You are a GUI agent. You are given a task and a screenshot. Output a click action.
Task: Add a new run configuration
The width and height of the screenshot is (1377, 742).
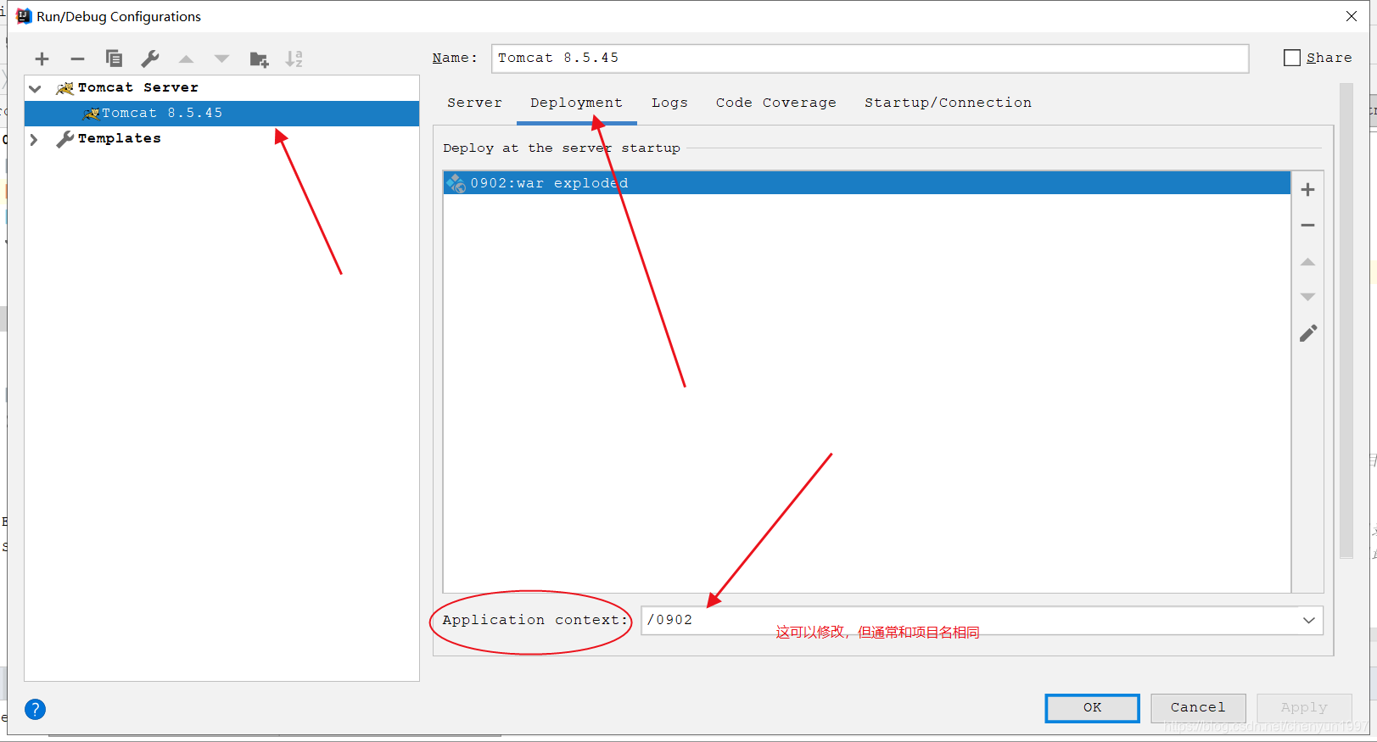tap(42, 59)
